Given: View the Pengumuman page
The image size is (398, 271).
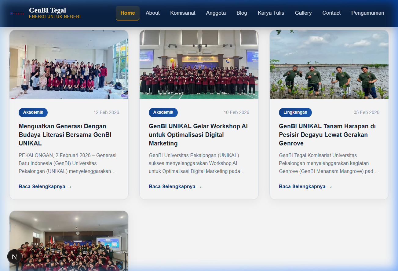Looking at the screenshot, I should [368, 13].
